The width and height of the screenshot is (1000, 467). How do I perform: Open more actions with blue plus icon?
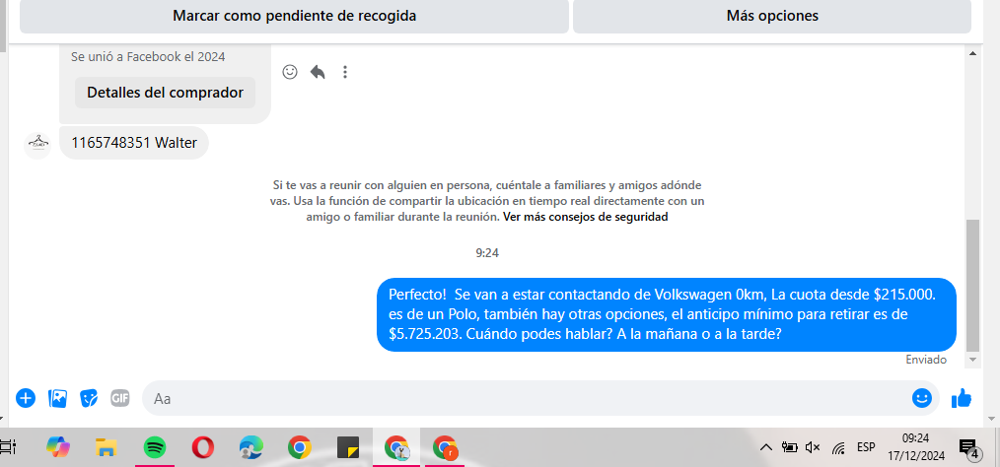[x=26, y=398]
